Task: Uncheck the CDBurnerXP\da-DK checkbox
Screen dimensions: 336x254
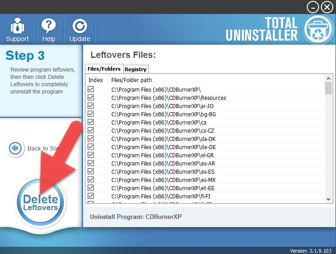Action: [91, 139]
